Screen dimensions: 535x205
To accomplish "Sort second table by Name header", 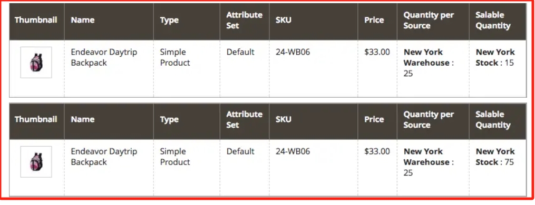I will click(x=83, y=119).
